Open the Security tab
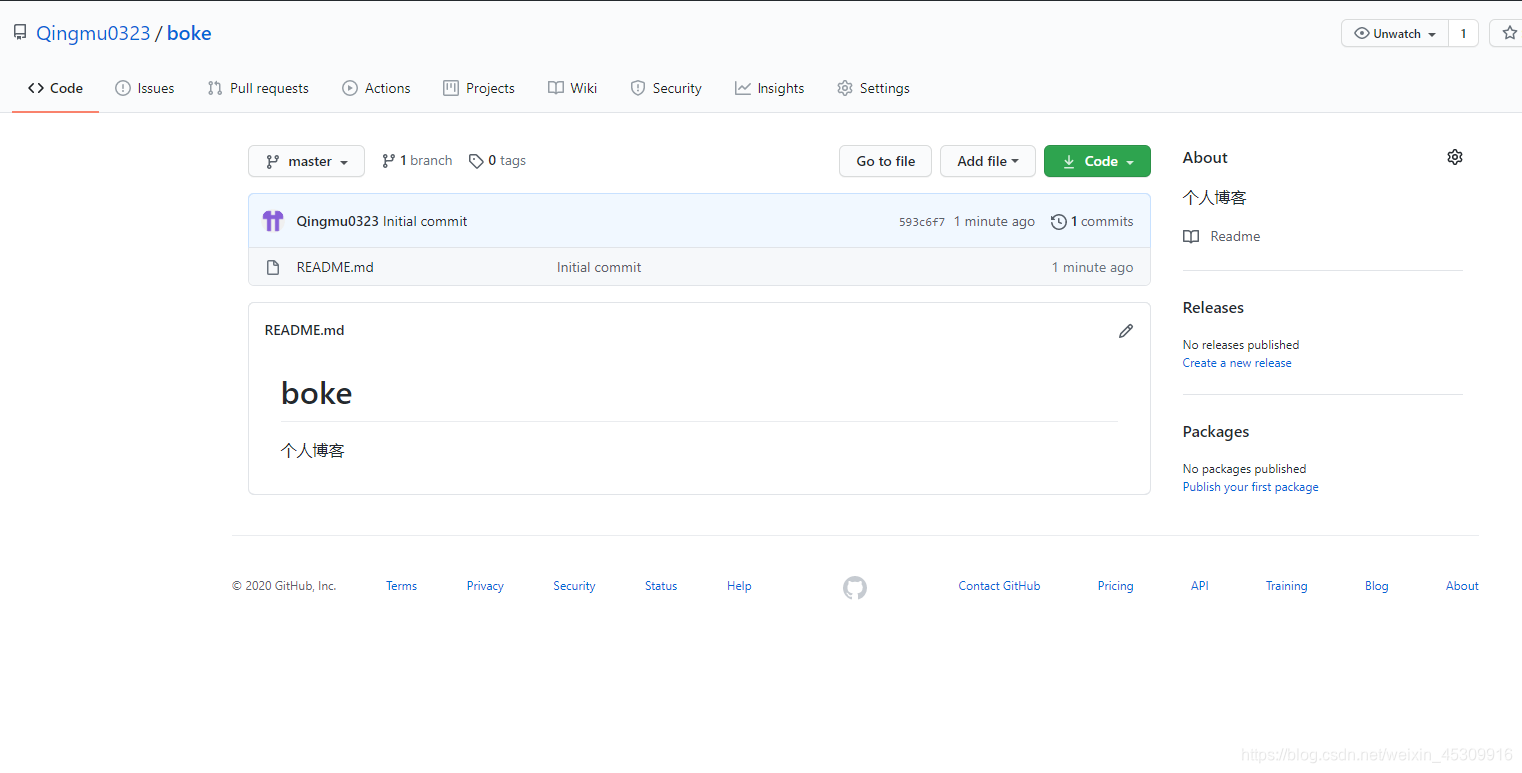This screenshot has height=773, width=1522. coord(666,88)
